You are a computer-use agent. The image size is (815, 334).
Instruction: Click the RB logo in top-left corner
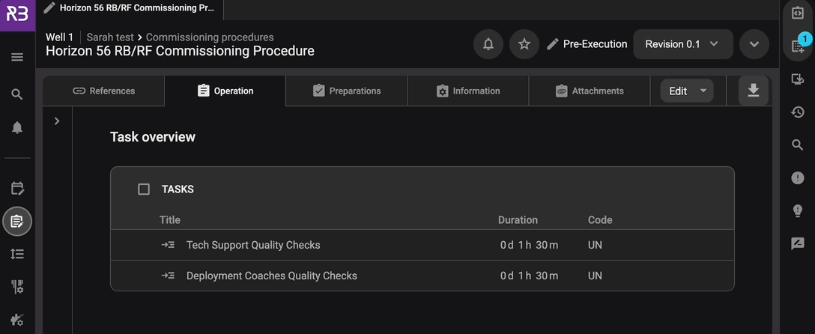point(17,15)
